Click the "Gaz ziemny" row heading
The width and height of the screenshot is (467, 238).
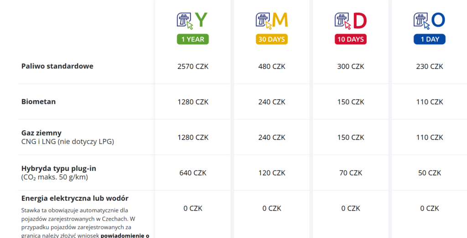click(x=42, y=133)
